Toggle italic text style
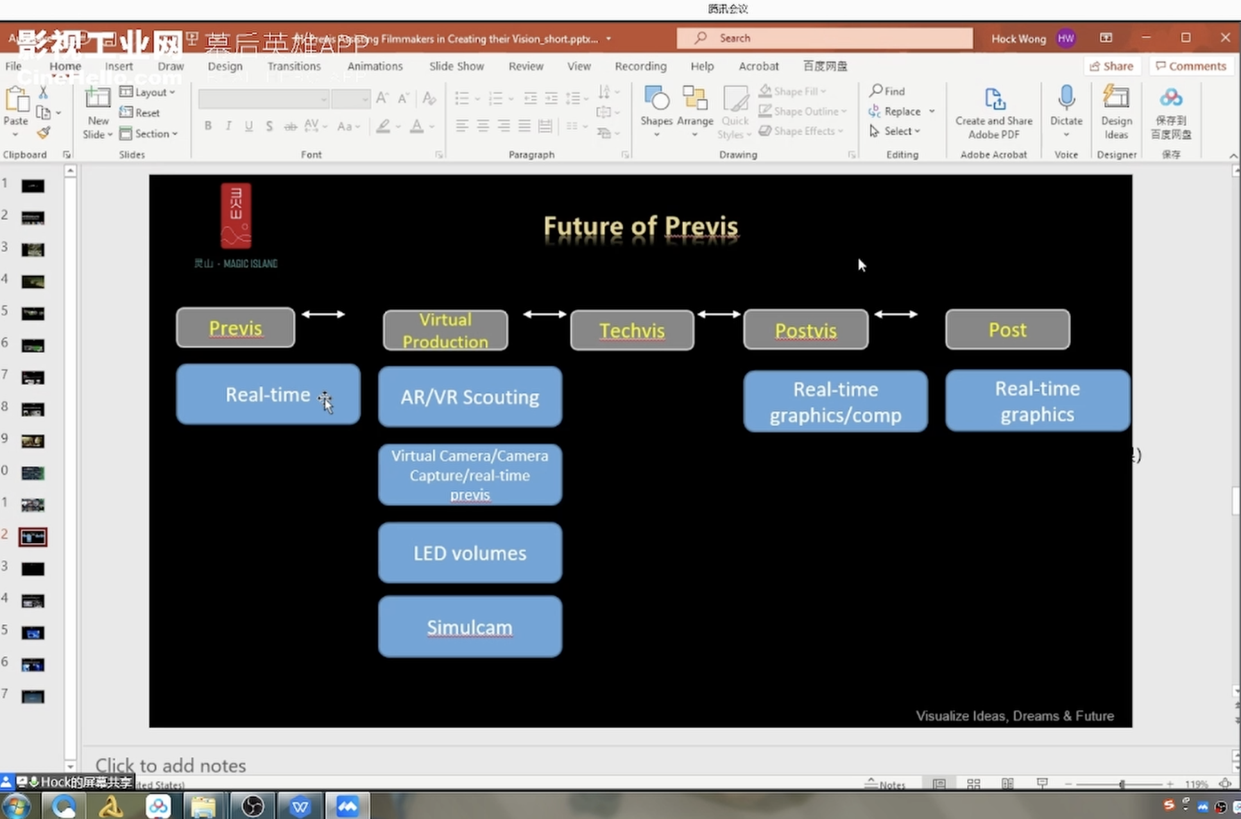 [x=228, y=126]
